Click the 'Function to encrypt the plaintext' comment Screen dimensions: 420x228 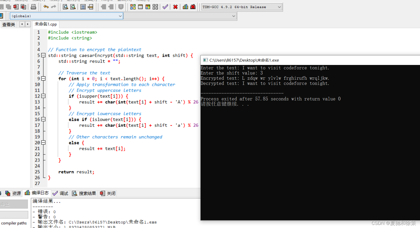coord(95,50)
